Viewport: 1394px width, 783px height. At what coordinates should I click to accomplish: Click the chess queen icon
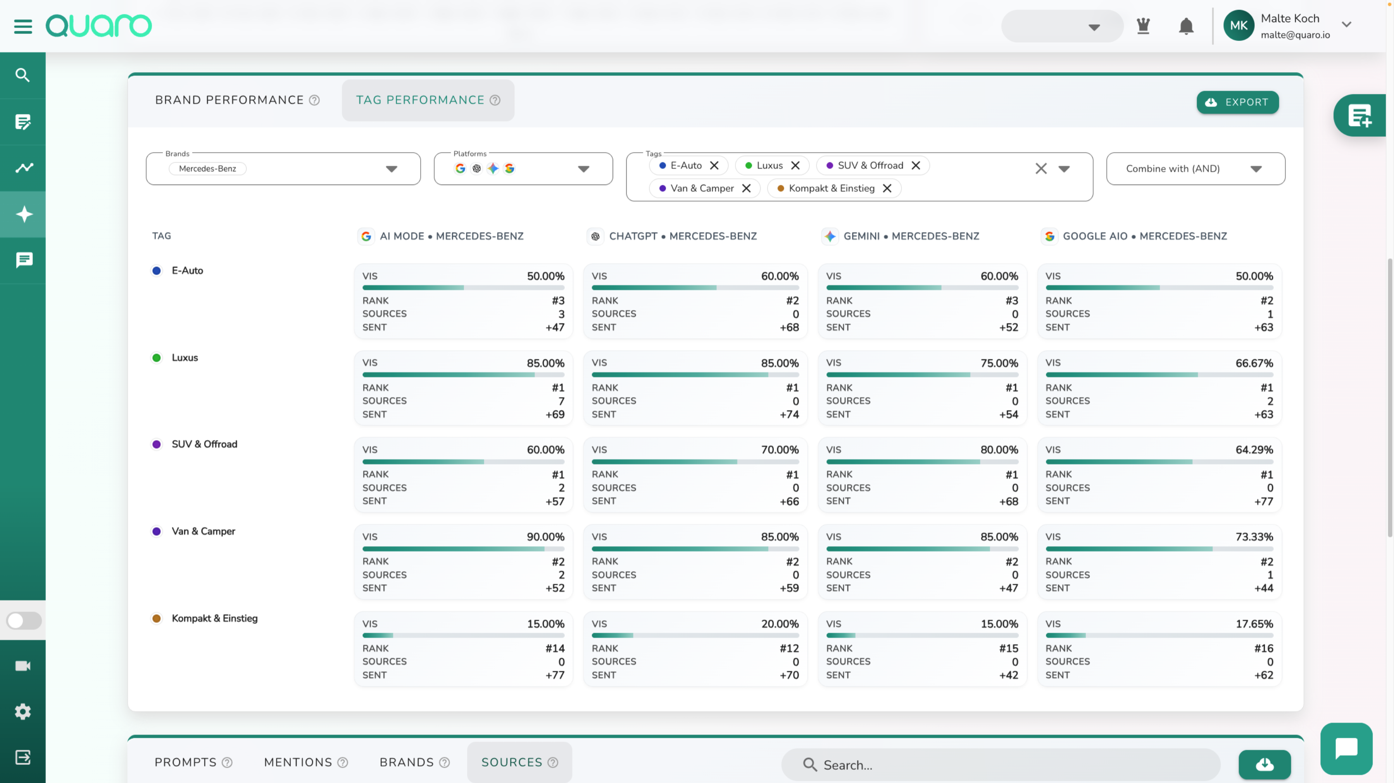click(x=1143, y=26)
